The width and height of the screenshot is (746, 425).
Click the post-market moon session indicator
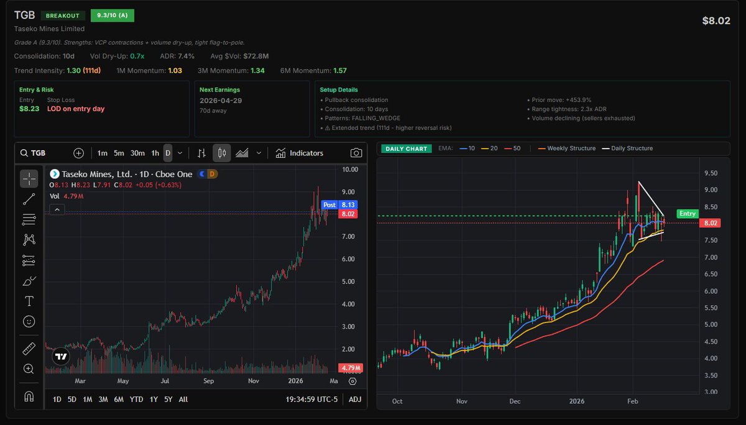(x=201, y=174)
